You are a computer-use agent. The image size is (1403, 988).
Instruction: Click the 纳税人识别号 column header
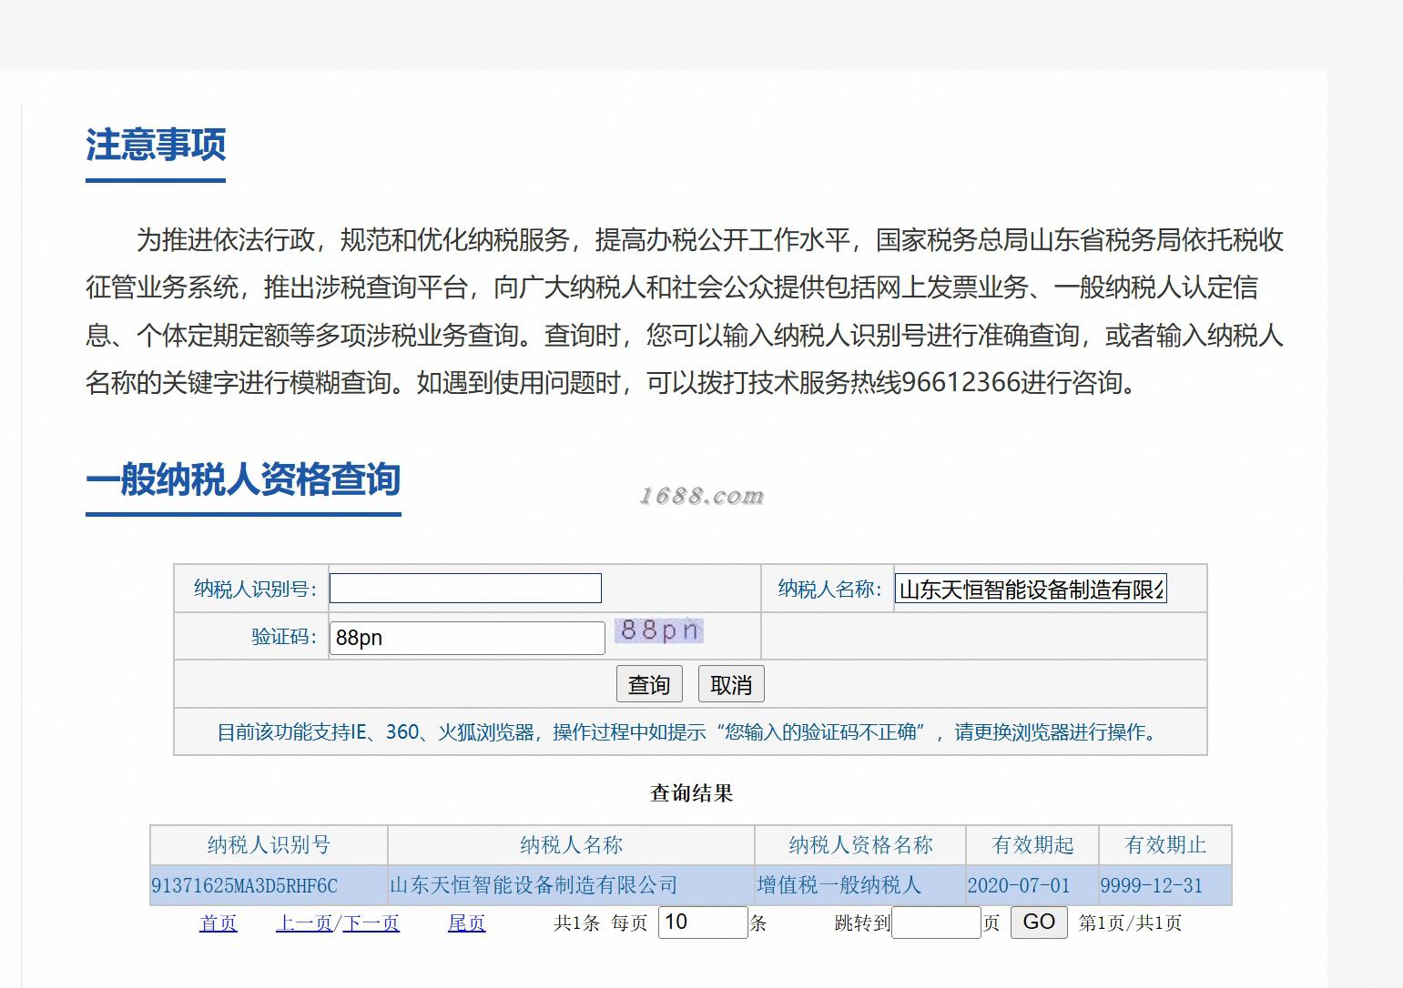tap(269, 845)
